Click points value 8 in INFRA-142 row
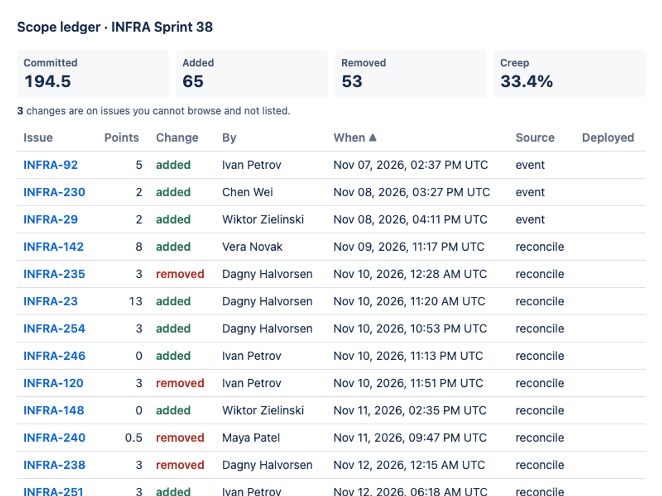This screenshot has height=496, width=662. pos(138,247)
